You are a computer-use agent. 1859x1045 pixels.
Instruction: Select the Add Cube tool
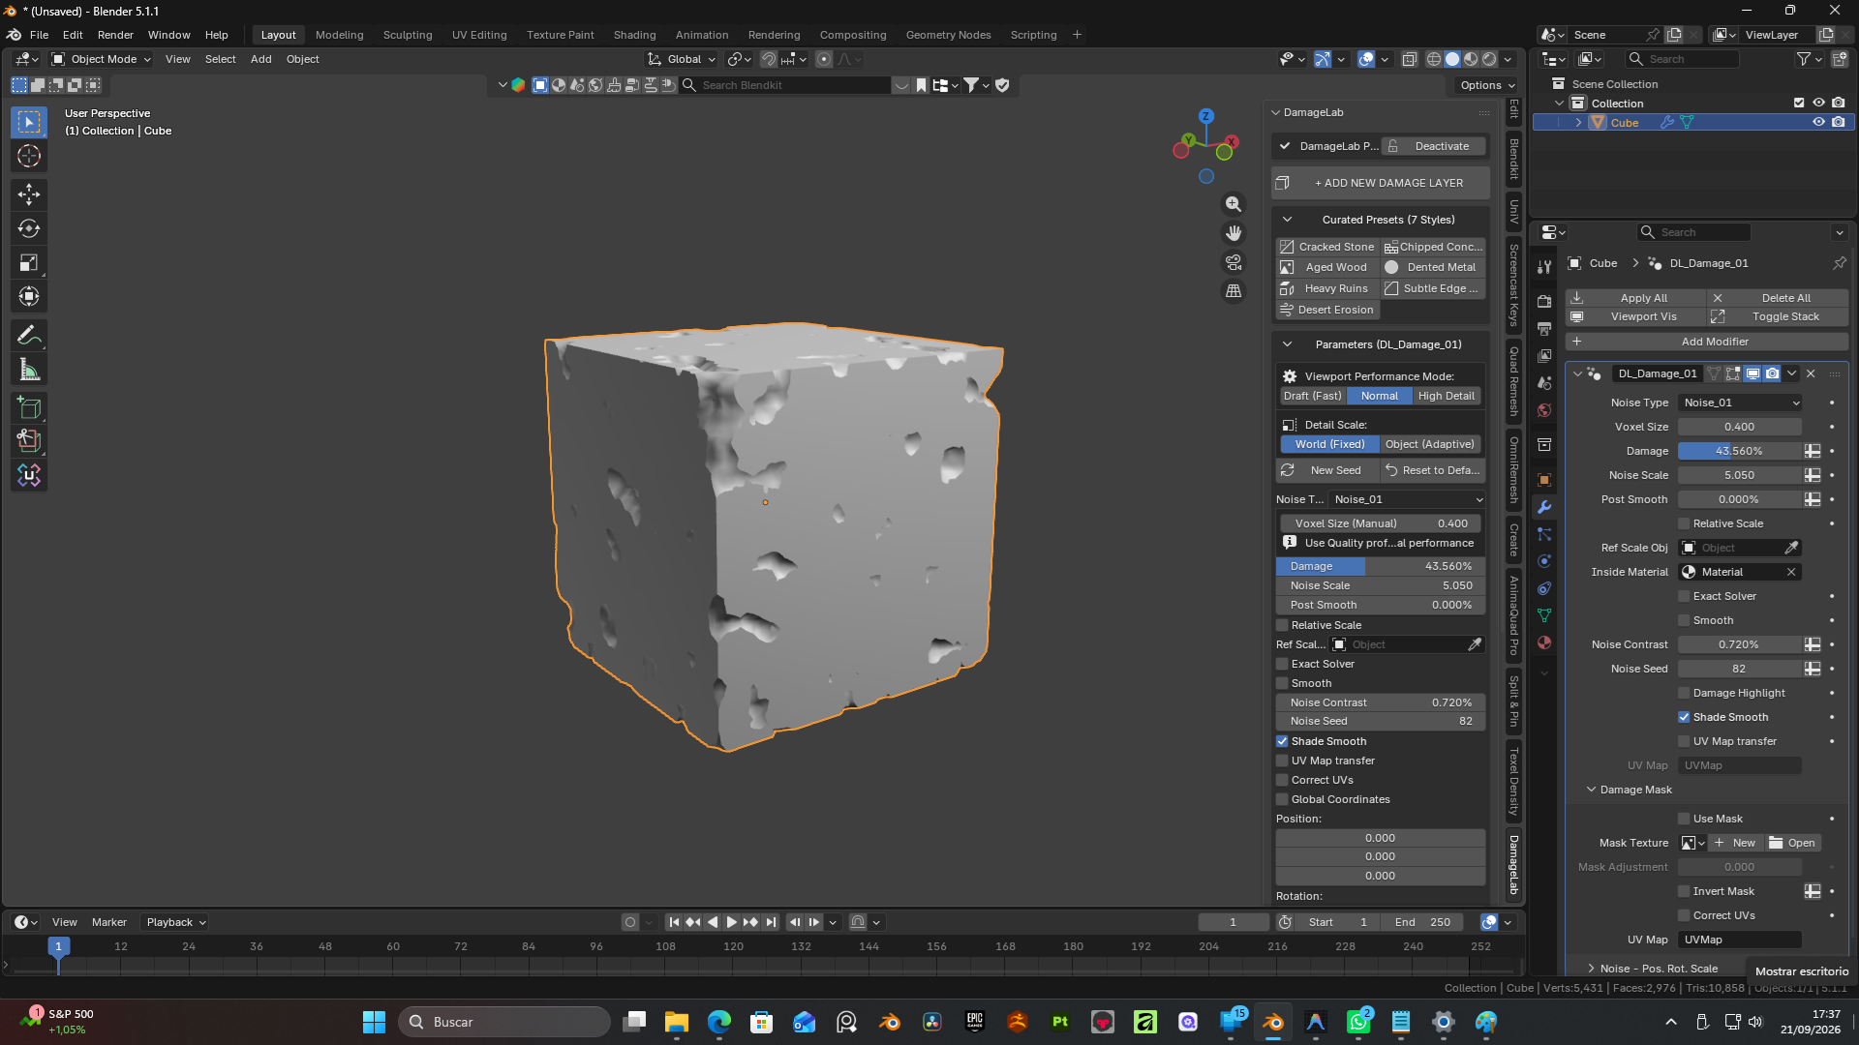click(x=29, y=407)
